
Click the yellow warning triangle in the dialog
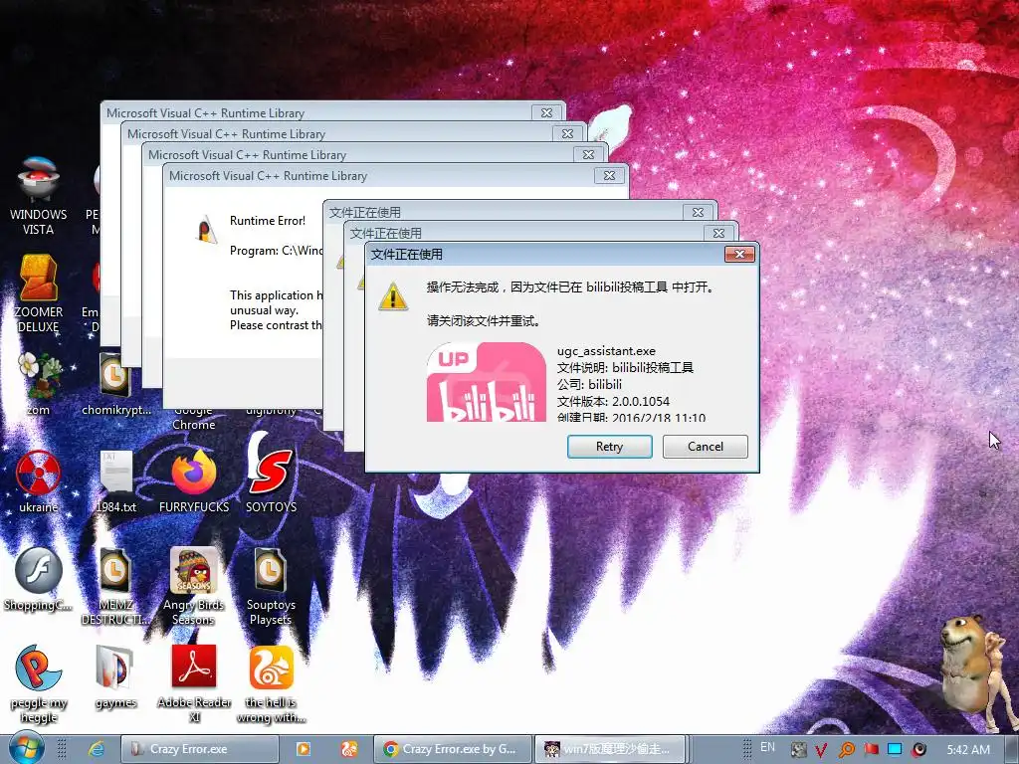(x=393, y=296)
